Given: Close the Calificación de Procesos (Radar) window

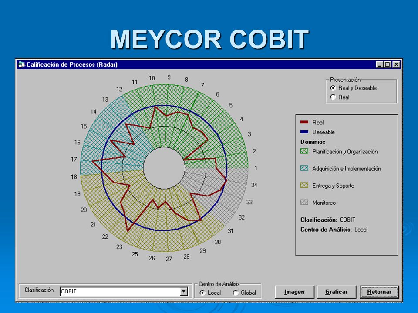Looking at the screenshot, I should coord(396,64).
